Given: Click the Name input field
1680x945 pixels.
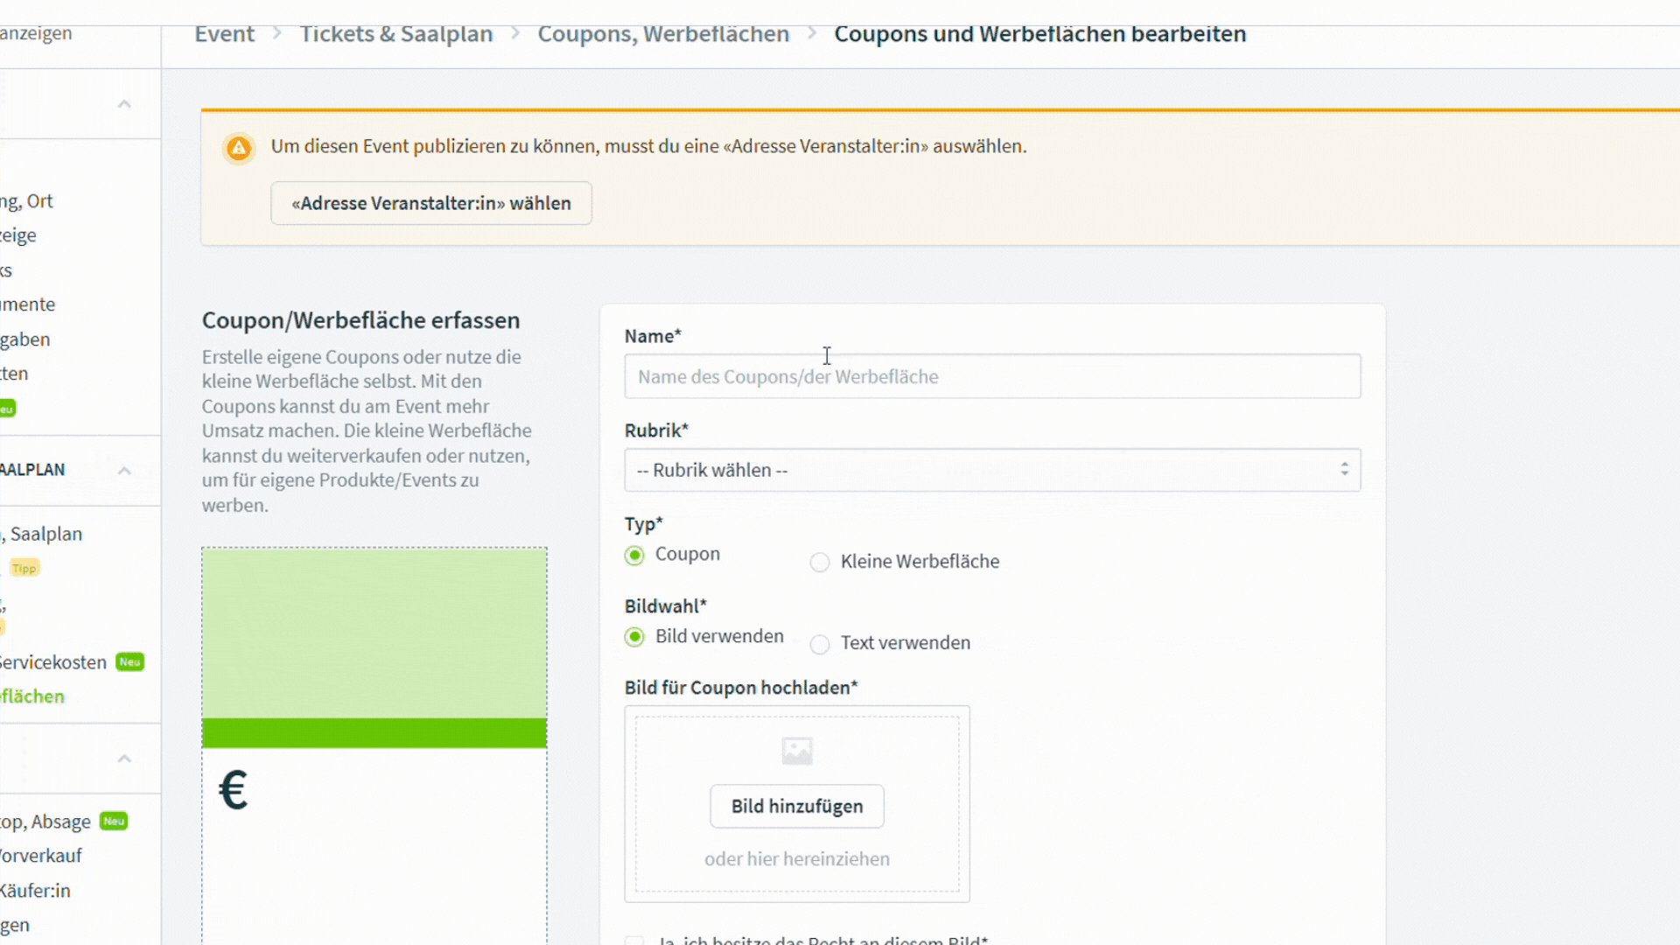Looking at the screenshot, I should tap(991, 377).
